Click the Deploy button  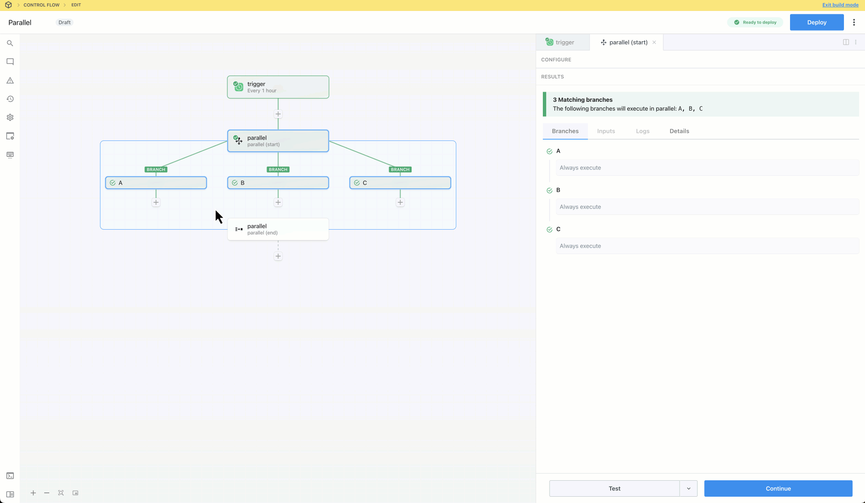pos(816,22)
